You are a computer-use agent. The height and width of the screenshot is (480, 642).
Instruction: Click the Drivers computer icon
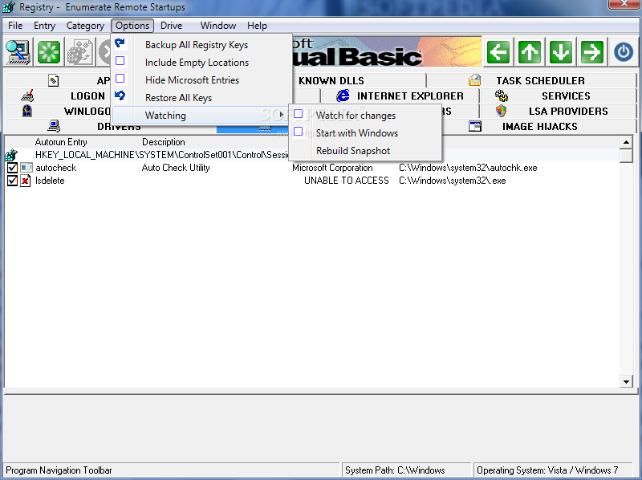pos(54,126)
